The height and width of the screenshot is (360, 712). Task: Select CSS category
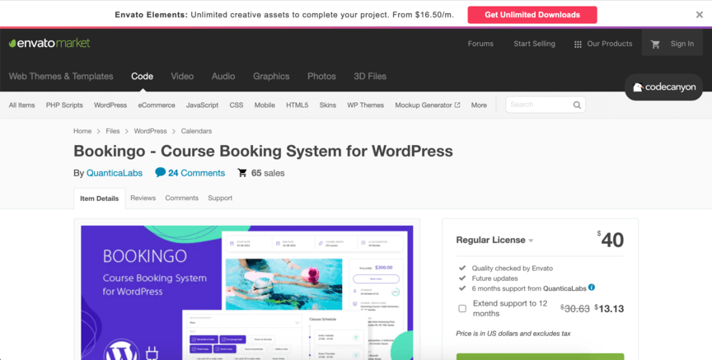[x=237, y=105]
